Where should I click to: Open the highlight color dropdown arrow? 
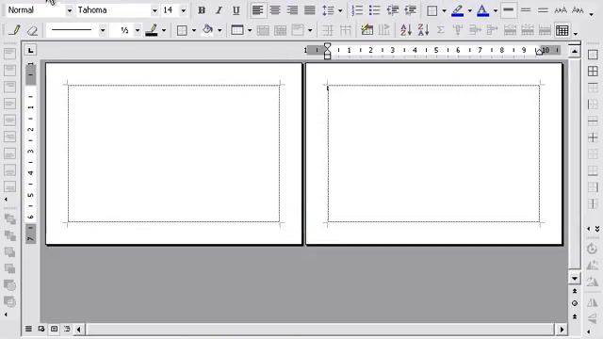[469, 10]
